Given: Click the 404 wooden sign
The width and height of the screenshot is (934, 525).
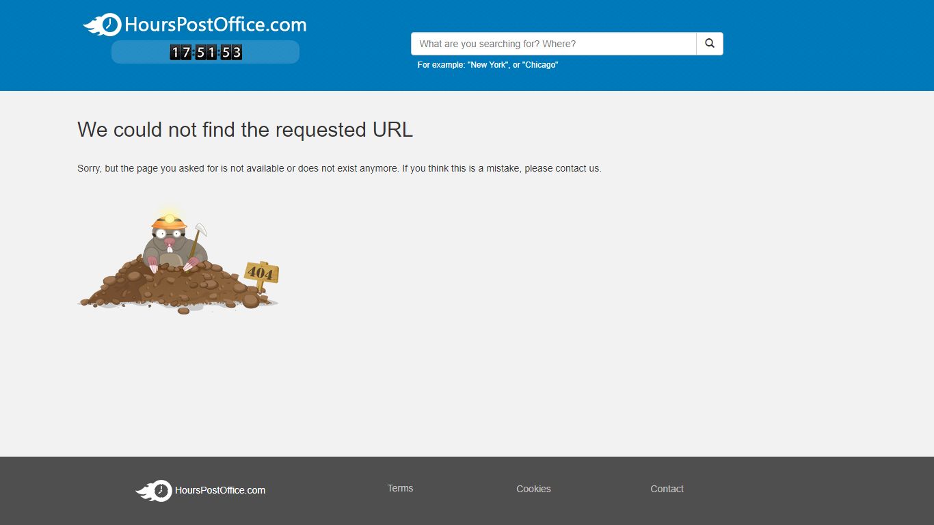Looking at the screenshot, I should point(261,274).
